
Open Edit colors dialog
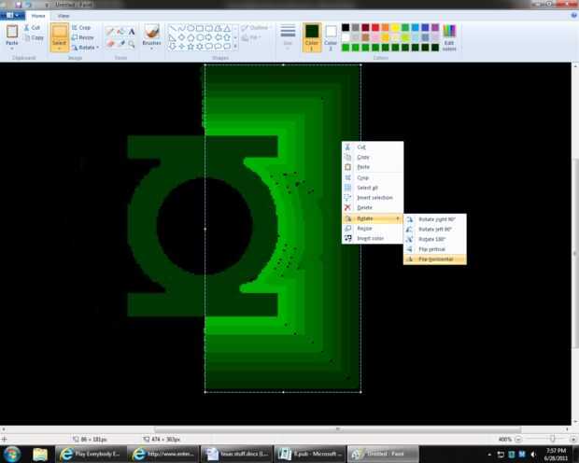tap(449, 37)
